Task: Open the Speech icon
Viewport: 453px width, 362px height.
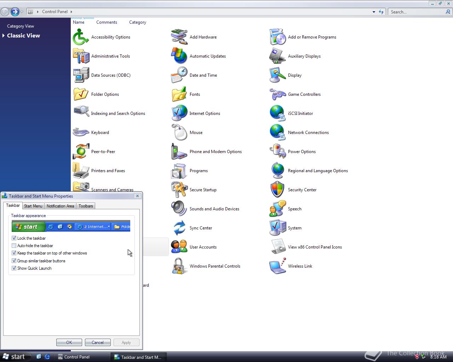Action: [278, 209]
